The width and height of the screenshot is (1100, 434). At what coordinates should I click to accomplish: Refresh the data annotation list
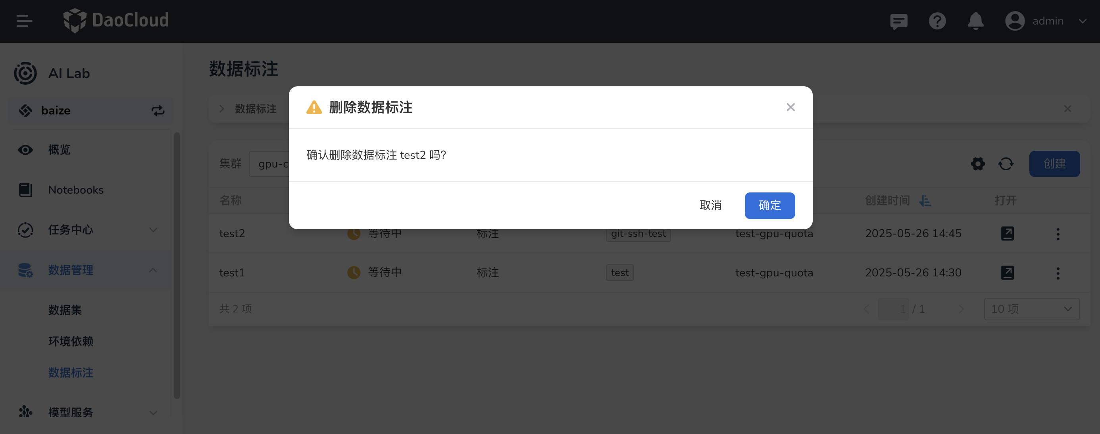tap(1006, 164)
